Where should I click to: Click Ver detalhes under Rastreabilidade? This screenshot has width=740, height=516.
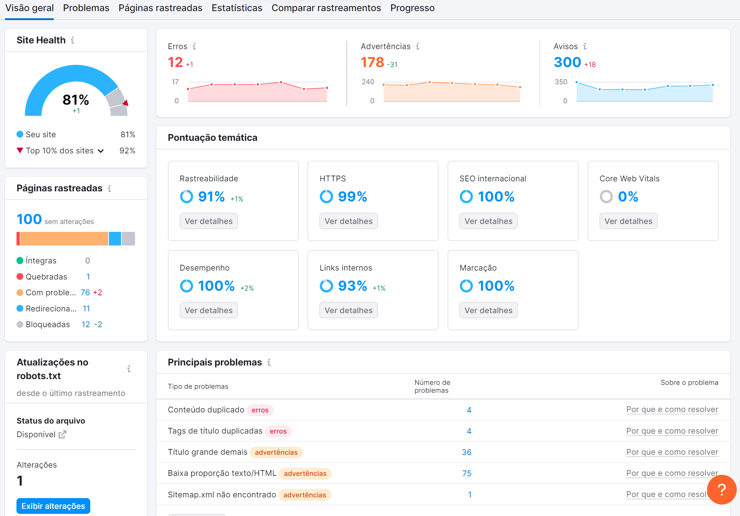click(x=208, y=221)
